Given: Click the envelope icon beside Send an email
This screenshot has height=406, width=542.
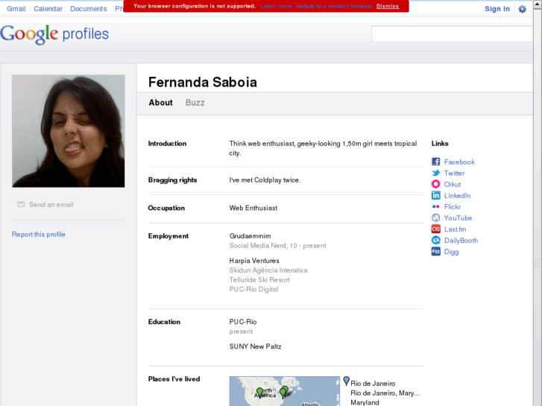Looking at the screenshot, I should click(21, 204).
